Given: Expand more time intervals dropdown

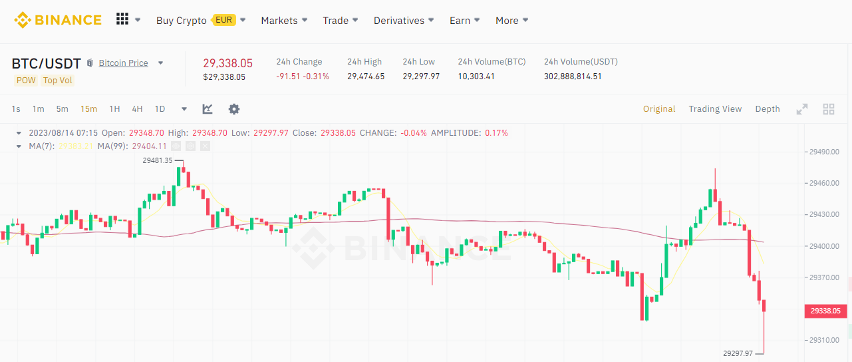Looking at the screenshot, I should click(x=184, y=109).
